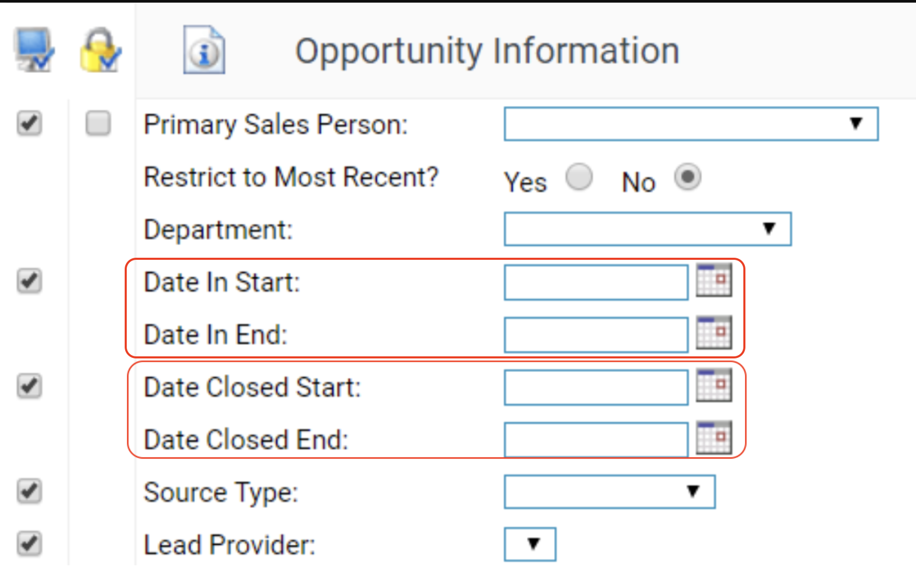
Task: Click the Date In Start text field
Action: pyautogui.click(x=596, y=282)
